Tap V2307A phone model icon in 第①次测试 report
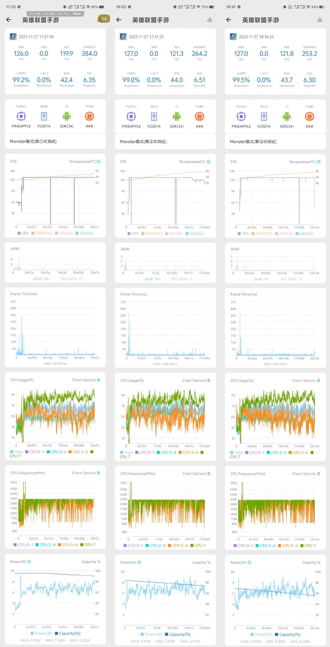Screen dimensions: 330x647 pyautogui.click(x=44, y=116)
